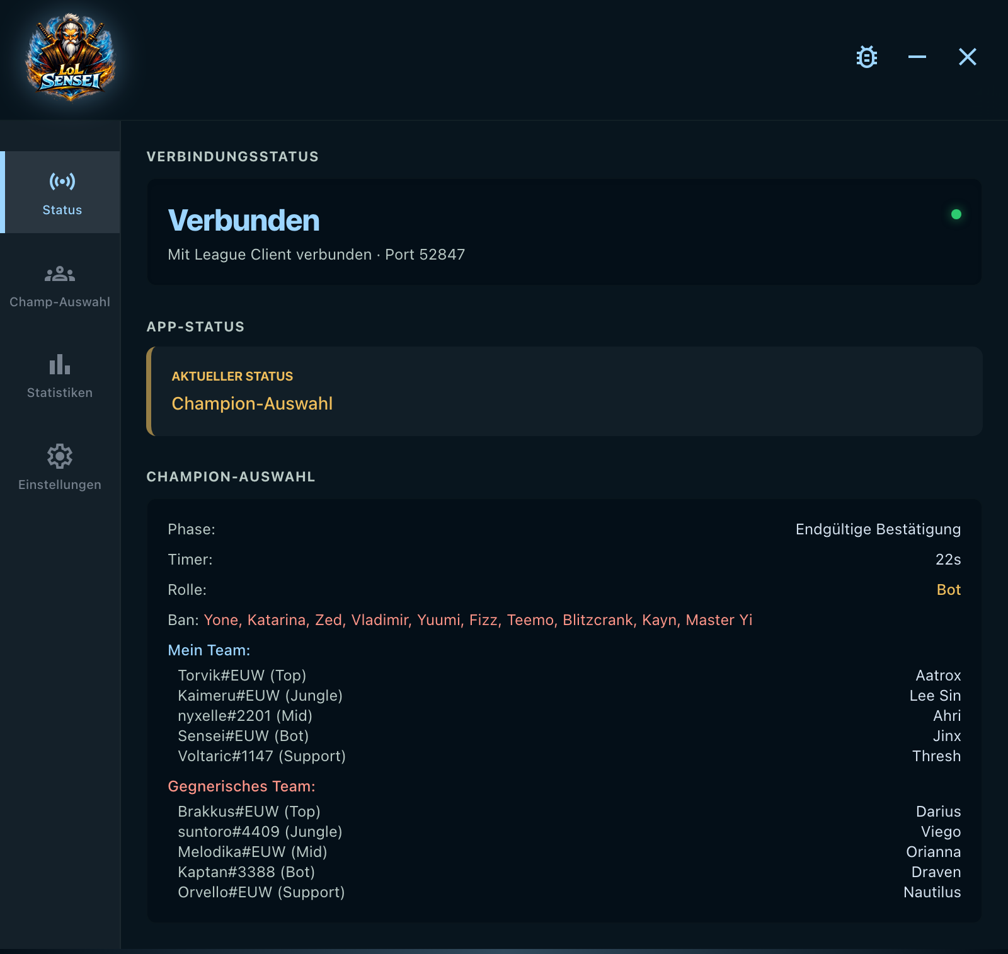1008x954 pixels.
Task: Go to the Einstellungen tab label
Action: [x=60, y=485]
